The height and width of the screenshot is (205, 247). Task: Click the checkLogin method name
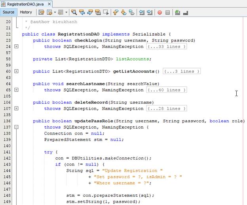88,40
